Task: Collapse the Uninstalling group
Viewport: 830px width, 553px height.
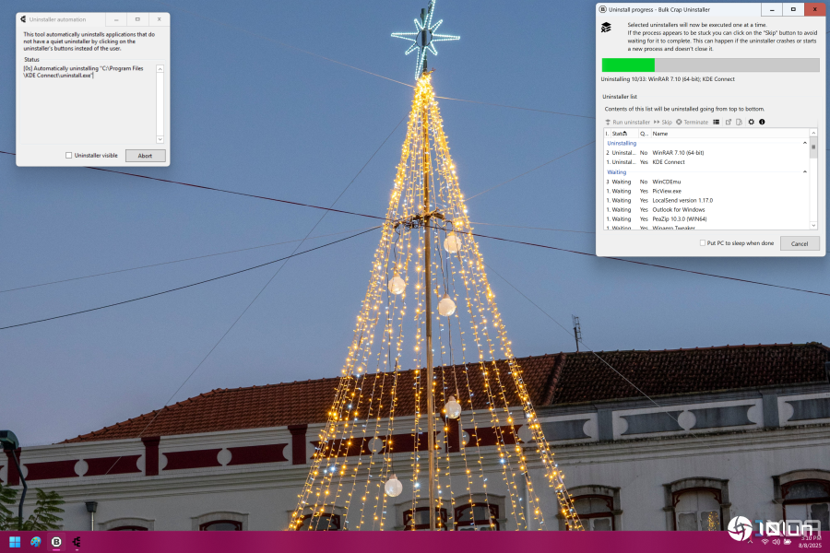Action: pyautogui.click(x=805, y=144)
